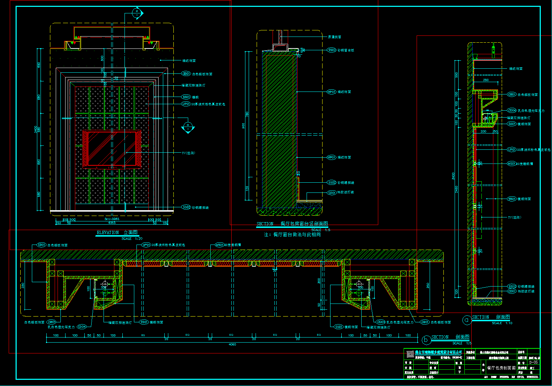This screenshot has width=552, height=386.
Task: Click the SS02 skirting tag in the sill section
Action: [332, 183]
